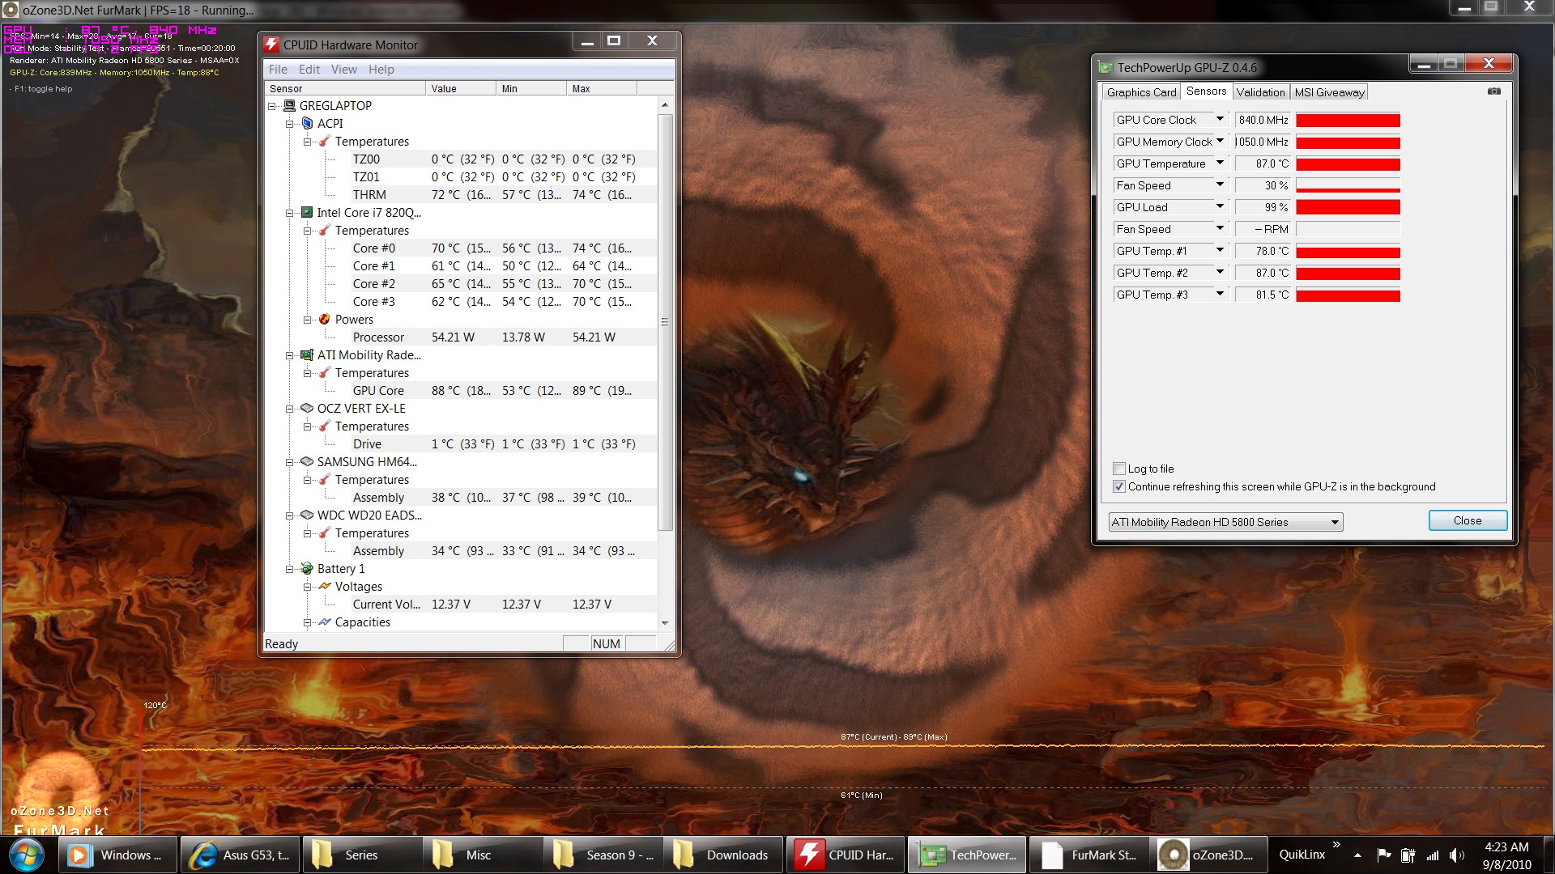
Task: Click the Sensor column header
Action: click(345, 88)
